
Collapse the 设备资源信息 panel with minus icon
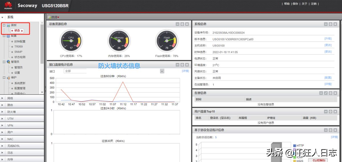178,24
